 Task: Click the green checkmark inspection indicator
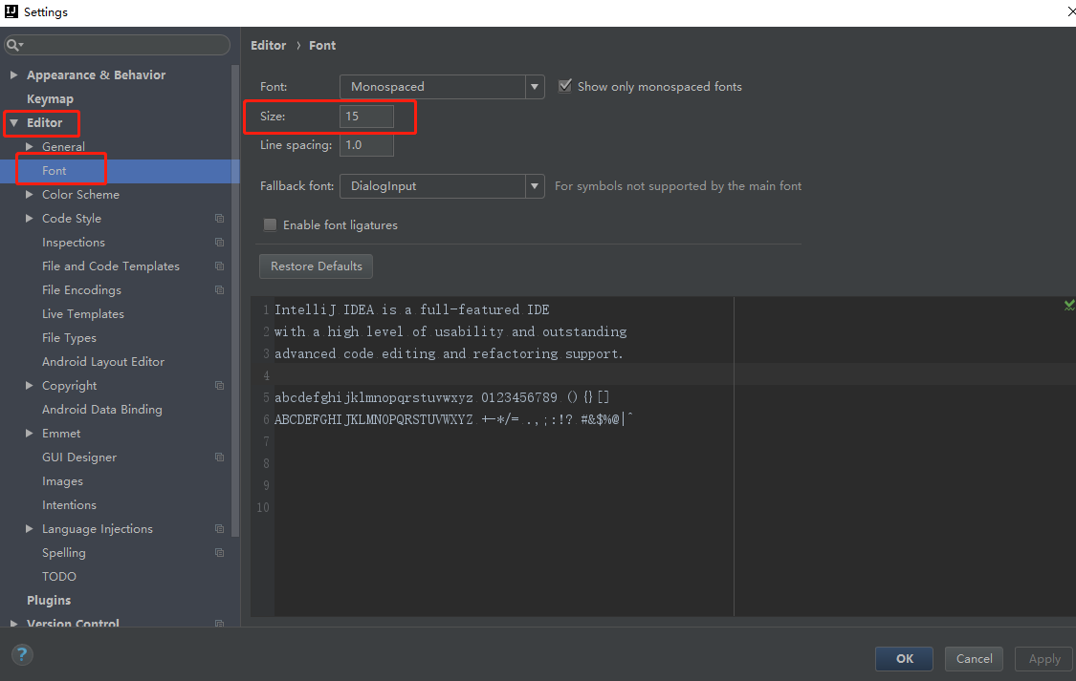click(x=1069, y=305)
